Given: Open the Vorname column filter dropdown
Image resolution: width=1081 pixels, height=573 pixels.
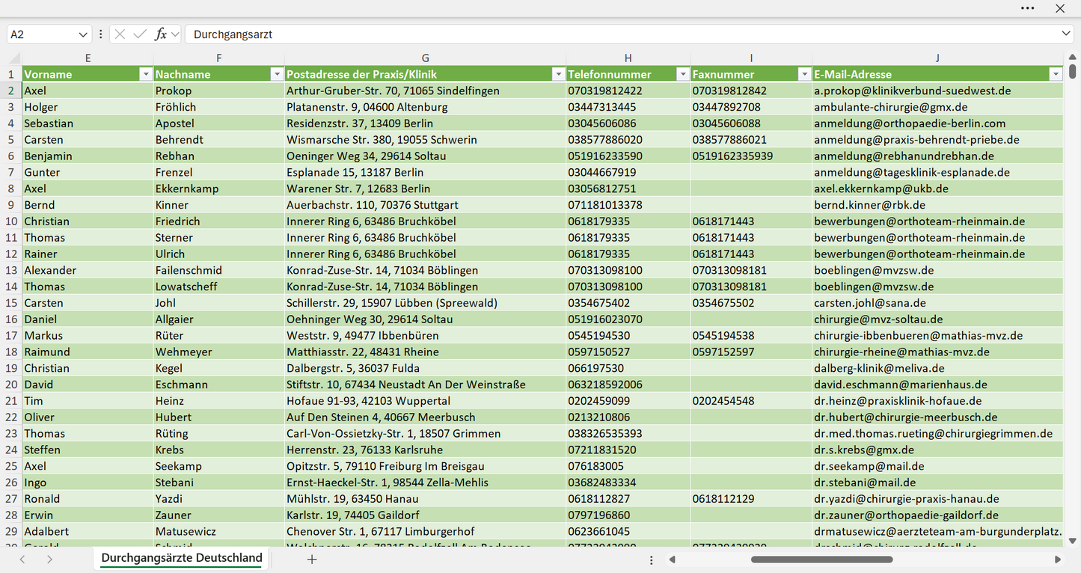Looking at the screenshot, I should pos(145,74).
